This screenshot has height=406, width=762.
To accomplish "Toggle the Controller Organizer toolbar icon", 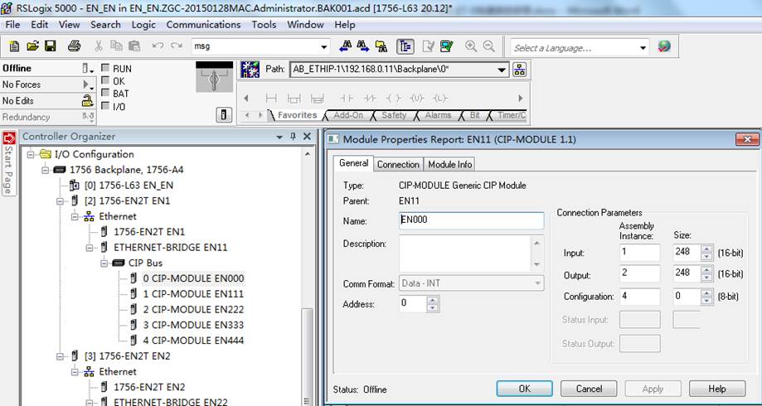I will (x=405, y=46).
